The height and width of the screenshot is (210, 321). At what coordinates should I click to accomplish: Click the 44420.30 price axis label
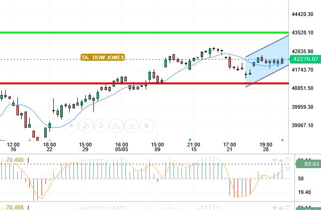click(302, 14)
